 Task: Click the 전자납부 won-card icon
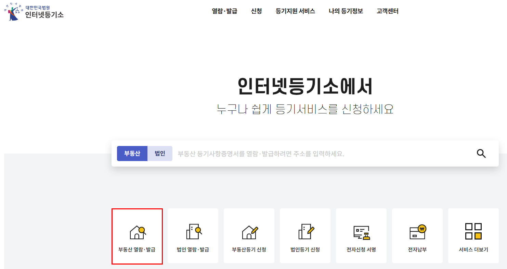418,232
